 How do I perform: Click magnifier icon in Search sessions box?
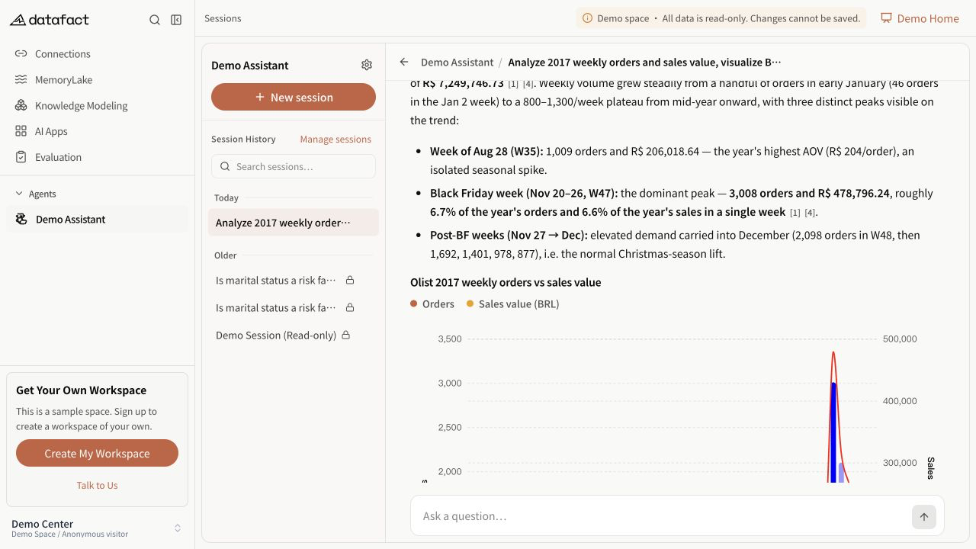[x=225, y=166]
